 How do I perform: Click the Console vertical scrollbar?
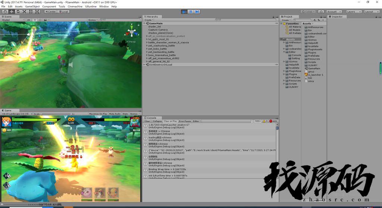click(x=277, y=151)
